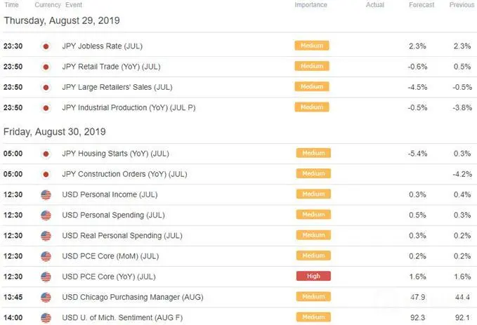477x325 pixels.
Task: Expand the Friday, August 30, 2019 section
Action: (55, 132)
